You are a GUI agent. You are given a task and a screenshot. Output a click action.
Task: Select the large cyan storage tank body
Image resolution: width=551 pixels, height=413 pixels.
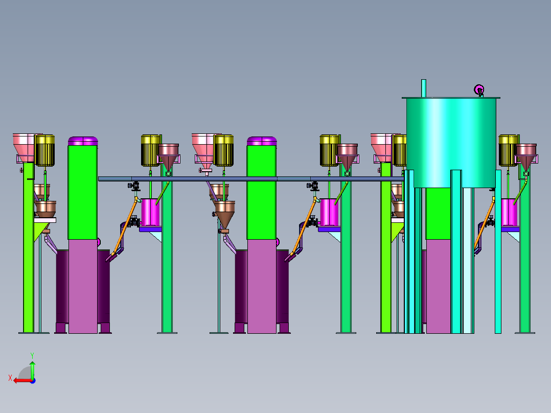tap(451, 143)
